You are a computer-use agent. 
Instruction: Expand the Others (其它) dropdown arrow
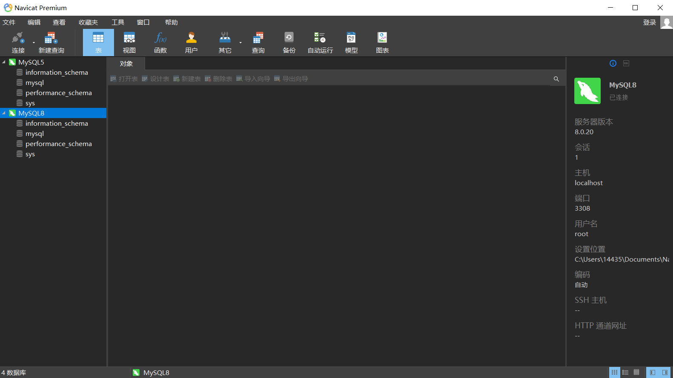coord(240,42)
